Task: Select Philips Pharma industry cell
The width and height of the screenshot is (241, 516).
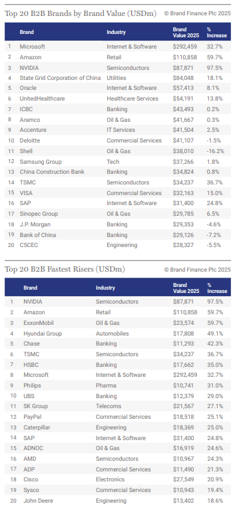Action: pos(106,386)
